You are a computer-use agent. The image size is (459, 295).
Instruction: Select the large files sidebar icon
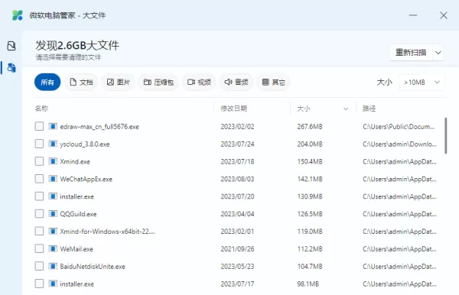pyautogui.click(x=11, y=67)
